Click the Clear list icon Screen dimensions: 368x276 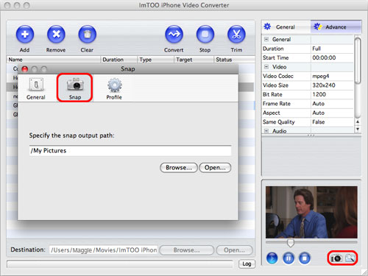[x=87, y=35]
